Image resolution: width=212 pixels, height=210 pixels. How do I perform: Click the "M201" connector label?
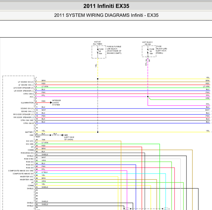(x=38, y=137)
